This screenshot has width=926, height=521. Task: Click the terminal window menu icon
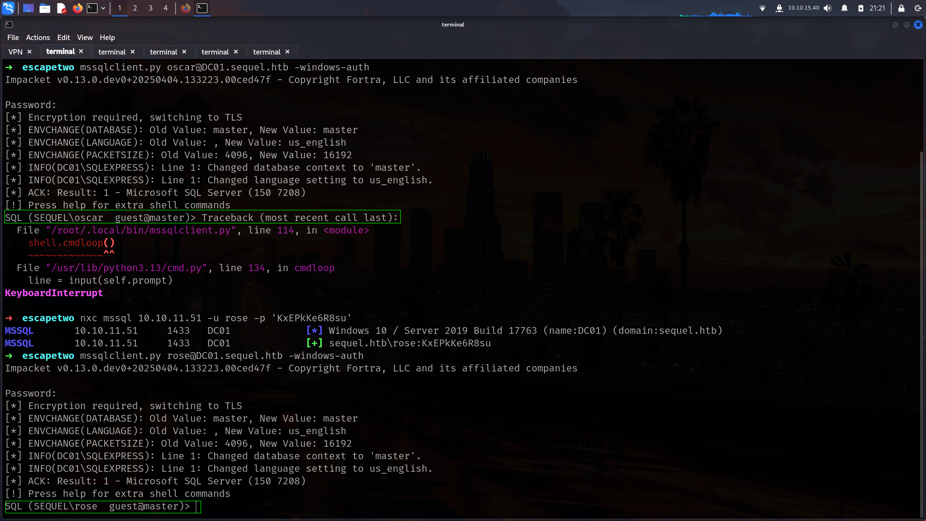tap(9, 25)
